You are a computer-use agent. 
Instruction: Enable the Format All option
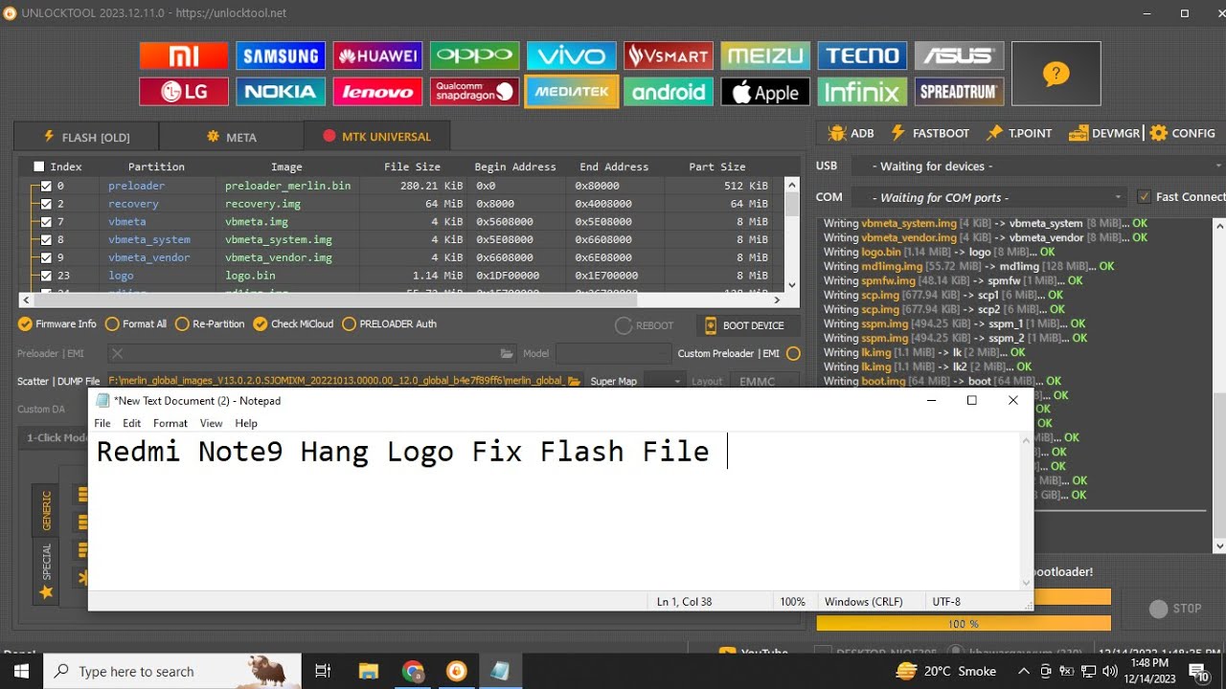tap(136, 323)
